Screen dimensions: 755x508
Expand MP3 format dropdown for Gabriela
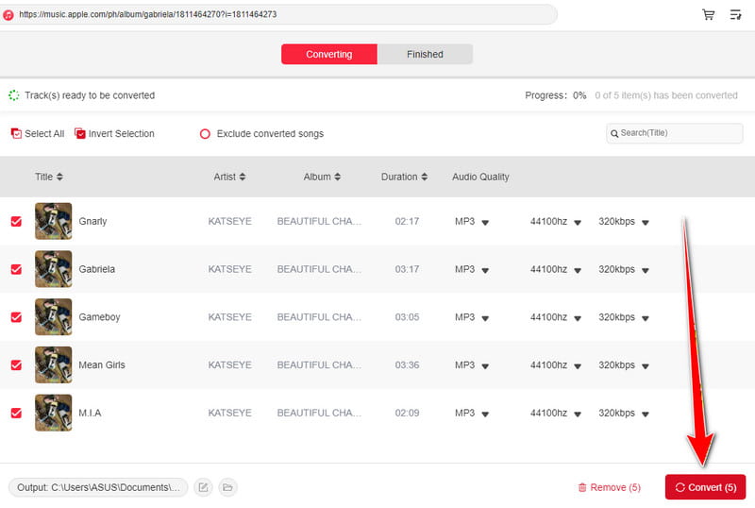[485, 270]
